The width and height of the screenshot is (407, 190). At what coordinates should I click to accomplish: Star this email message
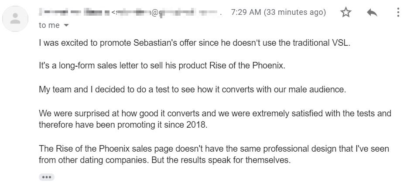tap(346, 13)
